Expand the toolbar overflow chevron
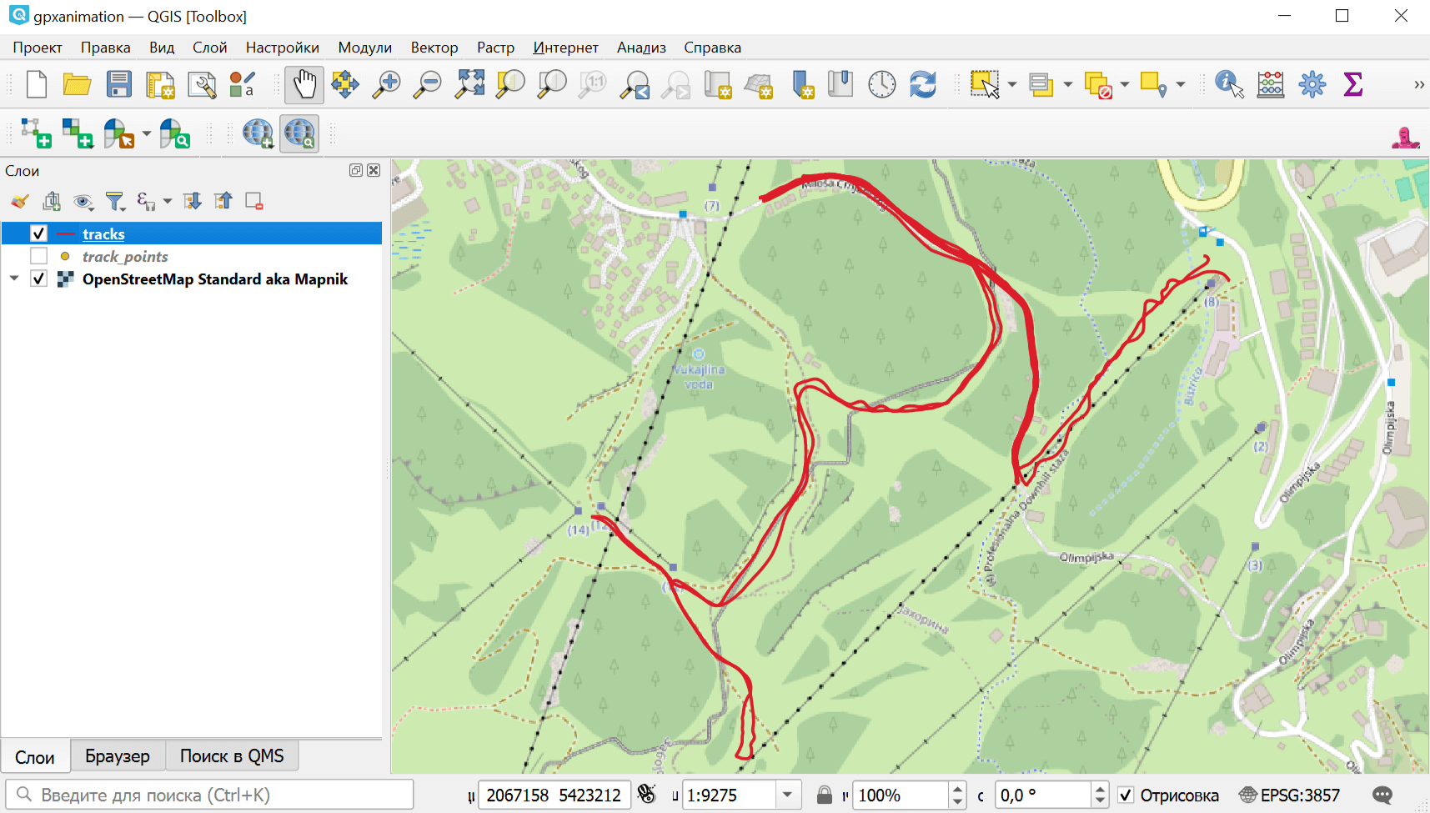The image size is (1430, 813). pyautogui.click(x=1418, y=85)
